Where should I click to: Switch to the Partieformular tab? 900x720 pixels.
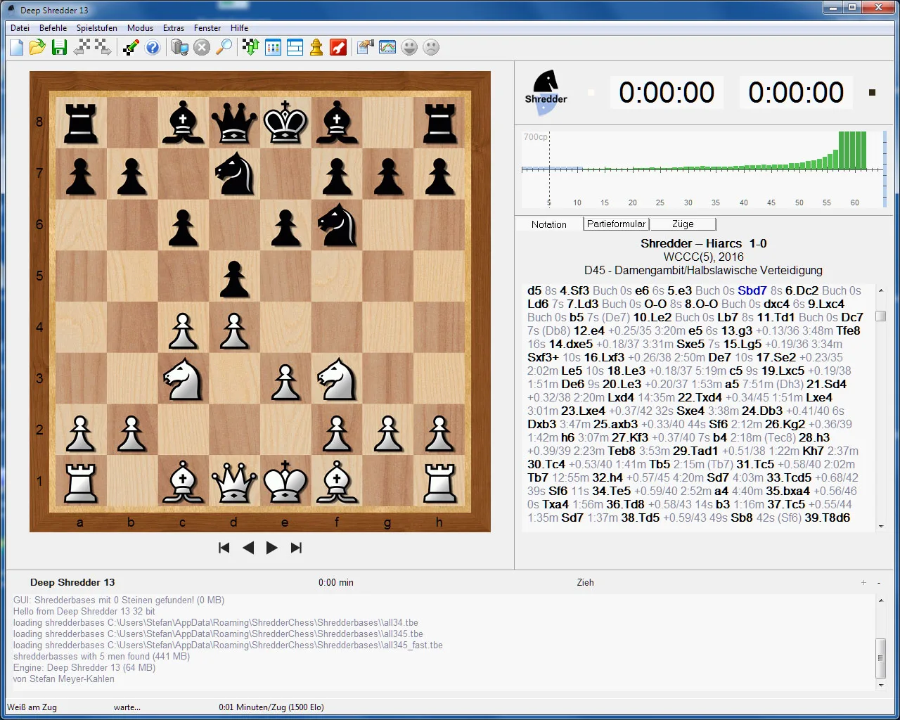[x=617, y=224]
